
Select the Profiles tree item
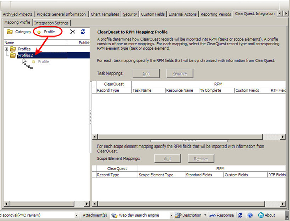pyautogui.click(x=24, y=49)
